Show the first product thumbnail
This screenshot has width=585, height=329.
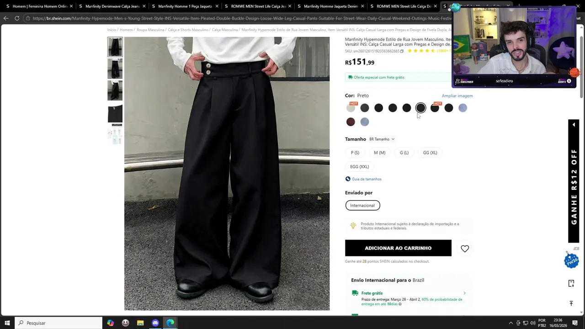tap(115, 47)
